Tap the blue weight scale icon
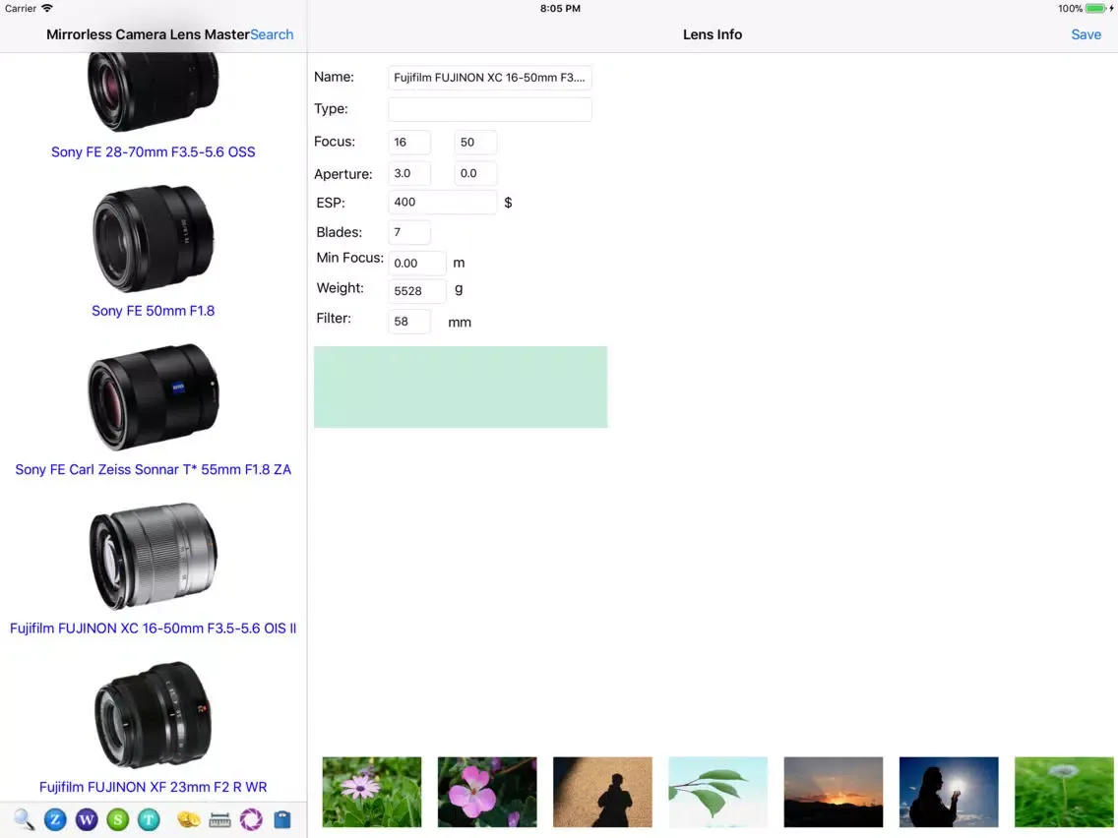The image size is (1118, 838). pos(282,819)
